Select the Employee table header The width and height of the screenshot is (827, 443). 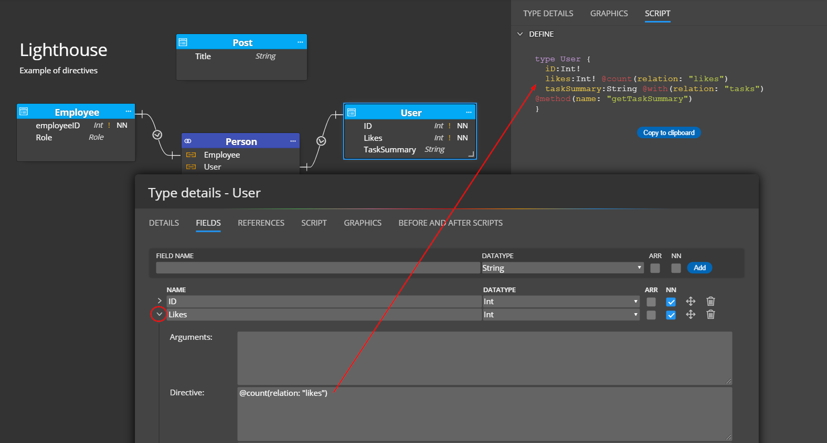(x=76, y=112)
